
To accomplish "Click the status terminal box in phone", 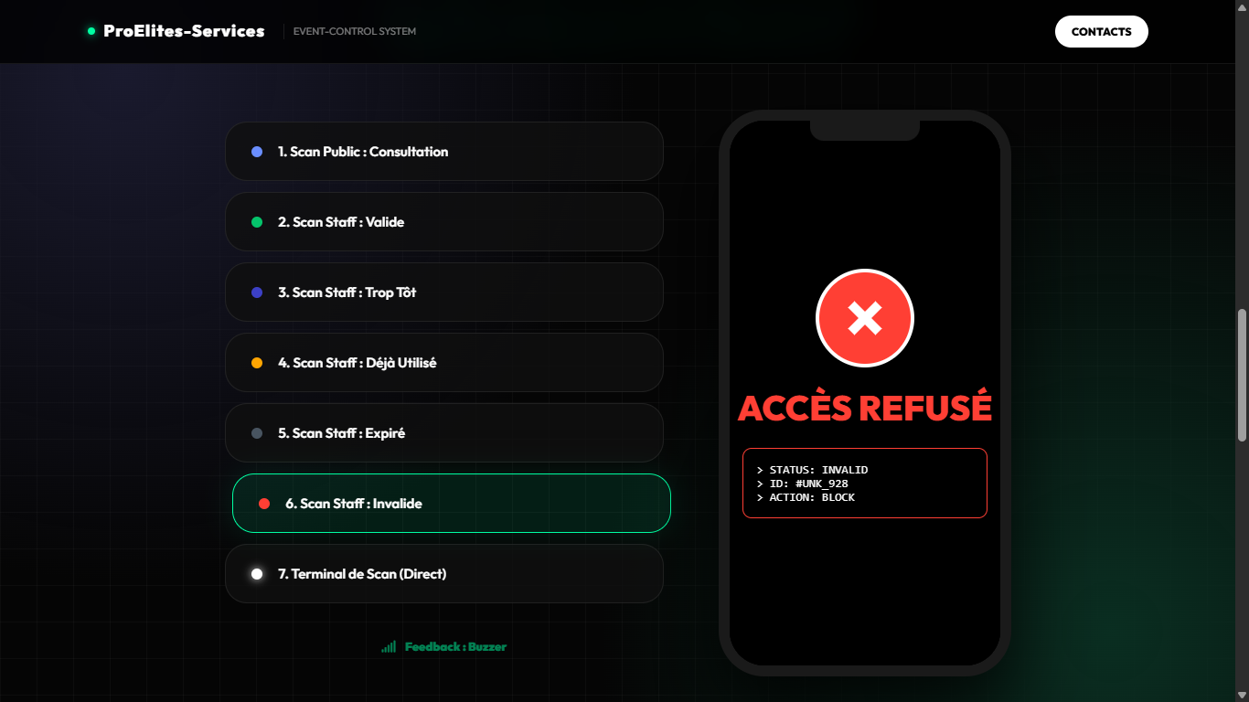I will coord(865,484).
